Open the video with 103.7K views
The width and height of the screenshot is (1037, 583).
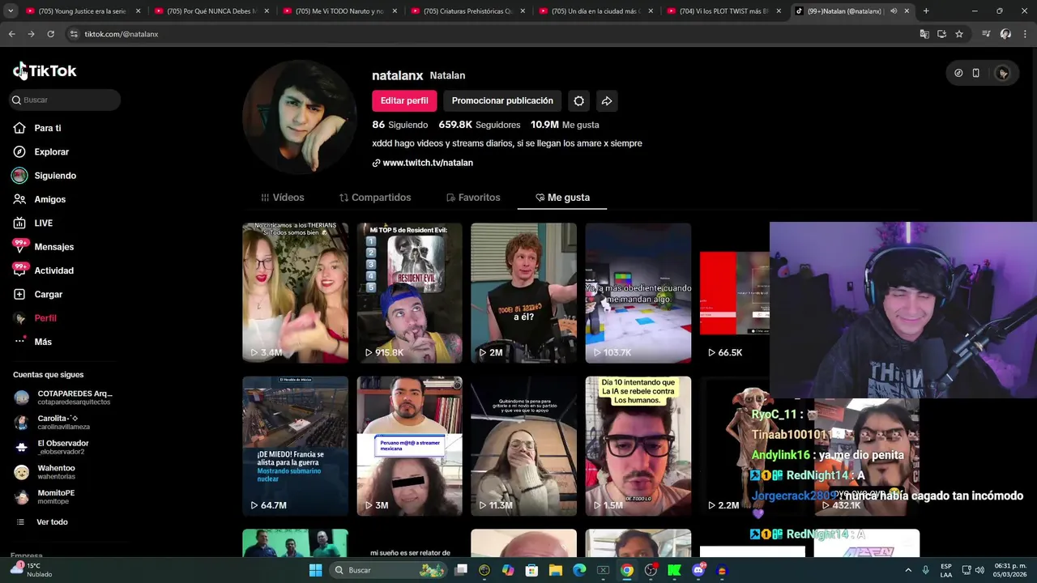(638, 292)
